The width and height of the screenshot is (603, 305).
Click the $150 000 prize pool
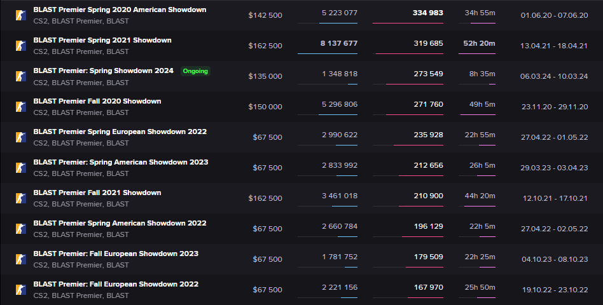coord(265,107)
